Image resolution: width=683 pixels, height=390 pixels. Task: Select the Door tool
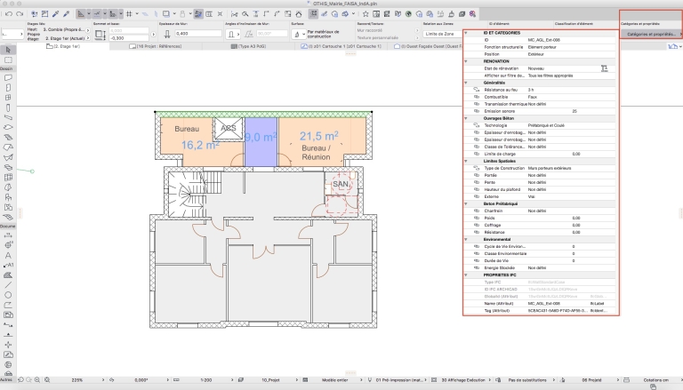click(x=8, y=88)
